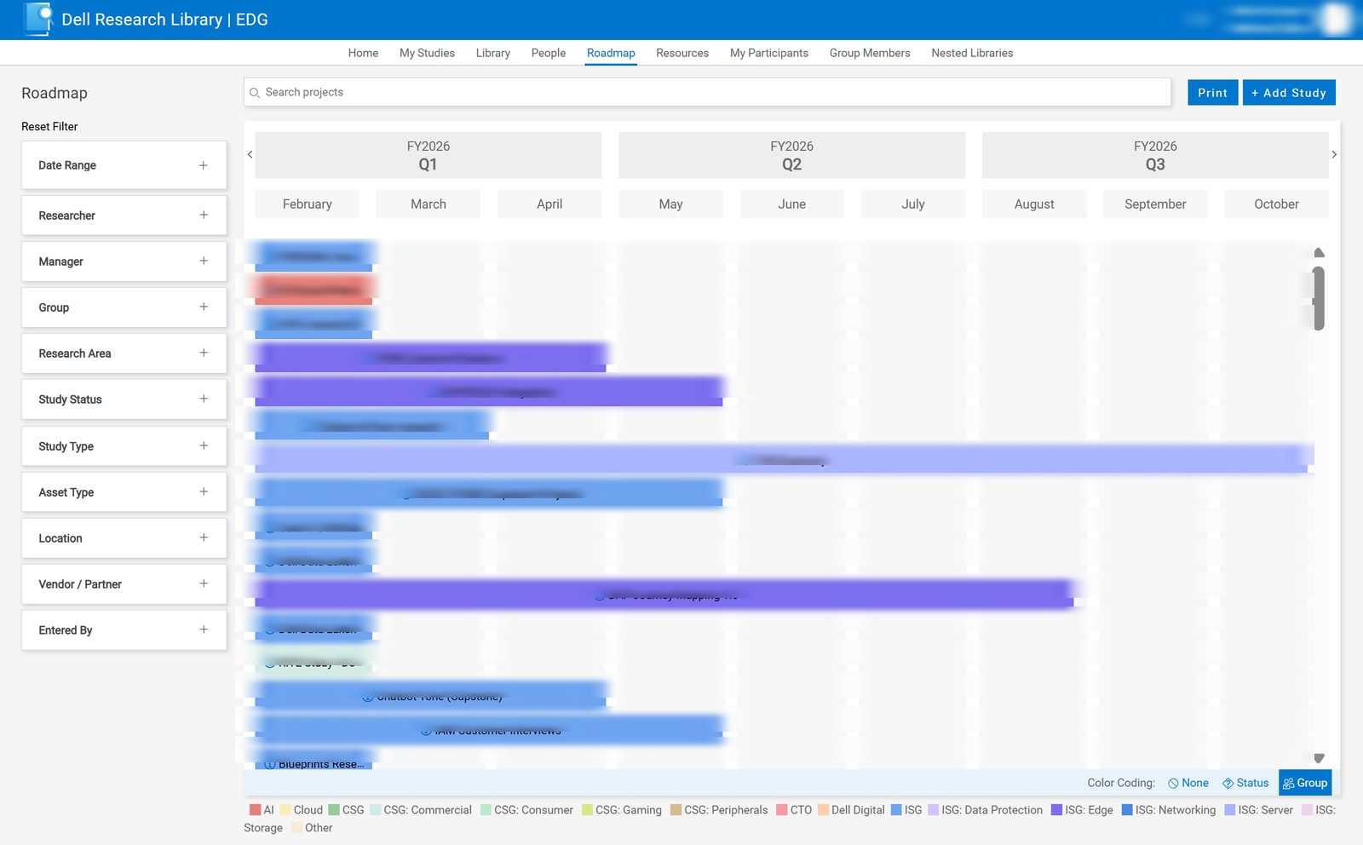Expand the Study Status filter
1363x845 pixels.
[204, 399]
